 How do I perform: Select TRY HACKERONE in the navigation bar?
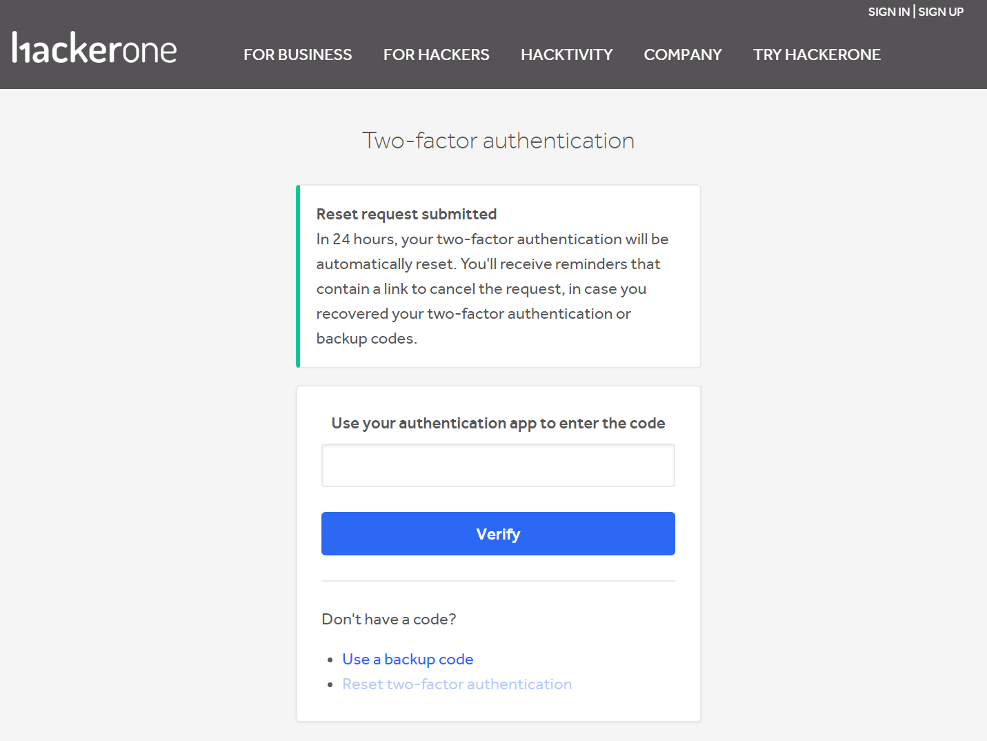[817, 55]
